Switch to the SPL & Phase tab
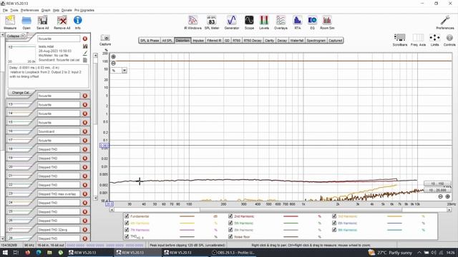Viewport: 458px width, 257px height. (x=150, y=41)
